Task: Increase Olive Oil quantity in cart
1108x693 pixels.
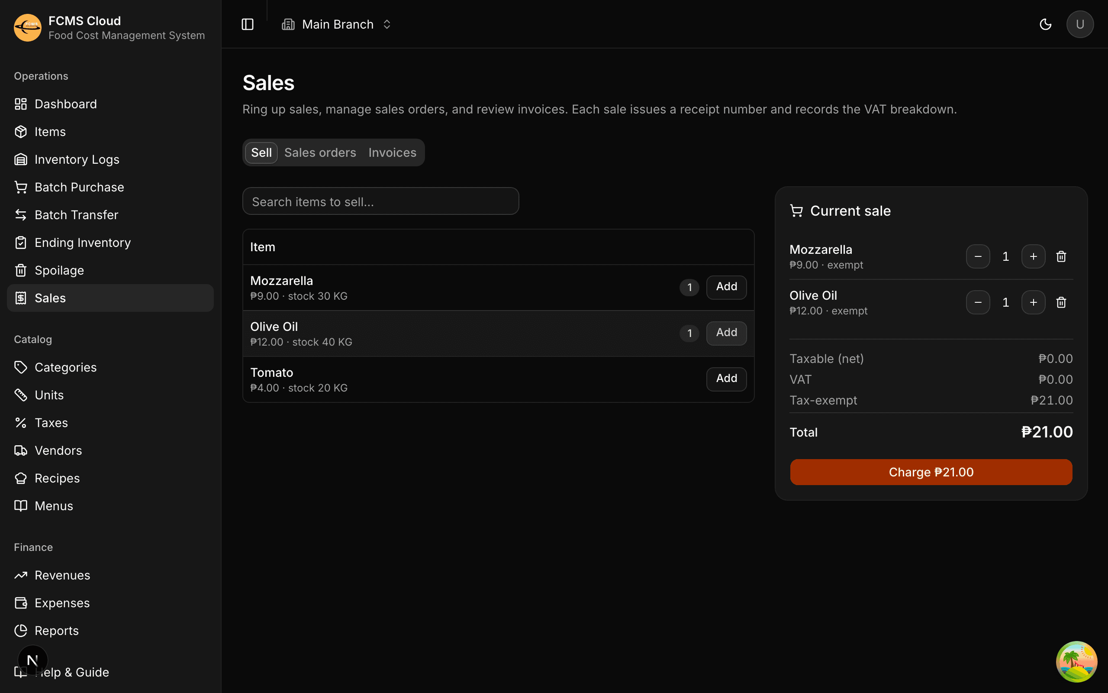Action: click(x=1034, y=302)
